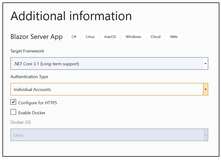Open the Authentication Type combo box
The image size is (221, 164).
[x=106, y=89]
